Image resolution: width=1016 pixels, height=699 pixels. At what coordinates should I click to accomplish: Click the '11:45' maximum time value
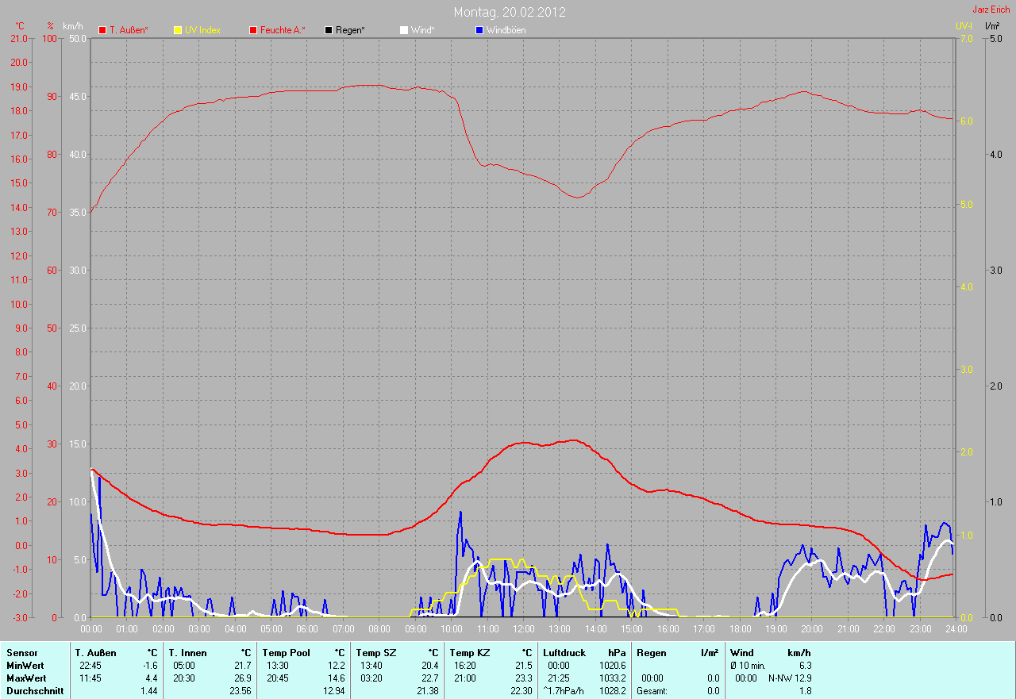(90, 678)
